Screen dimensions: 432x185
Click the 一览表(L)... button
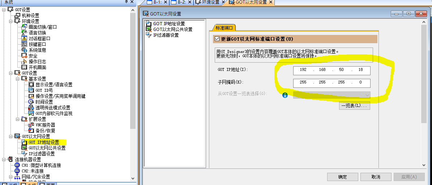[354, 106]
